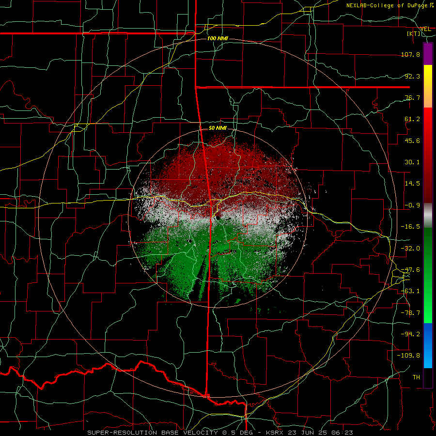Select the 45.6 velocity scale value
436x436 pixels.
(x=412, y=140)
